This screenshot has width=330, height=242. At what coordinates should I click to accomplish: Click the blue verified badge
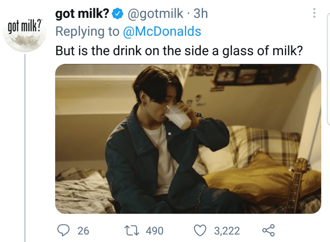tap(118, 14)
